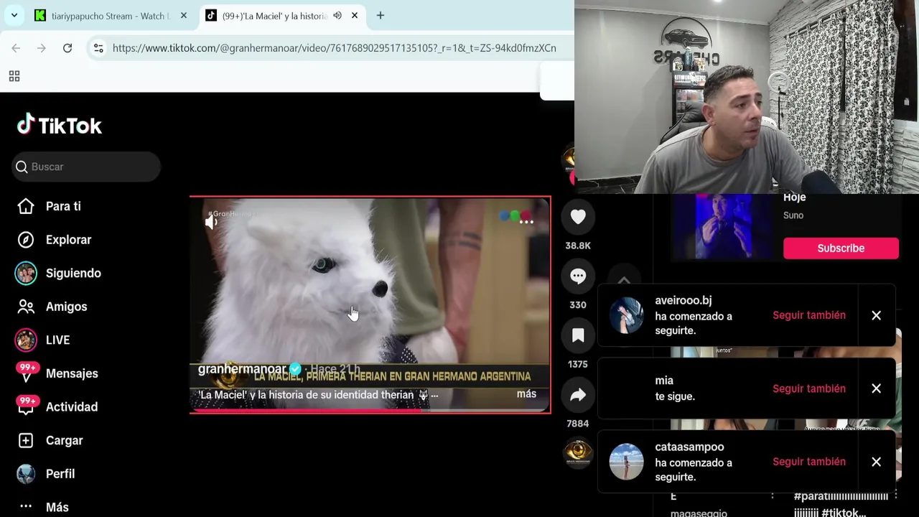Select the TikTok 'La Maciel' browser tab
Screen dimensions: 919x517
point(273,16)
